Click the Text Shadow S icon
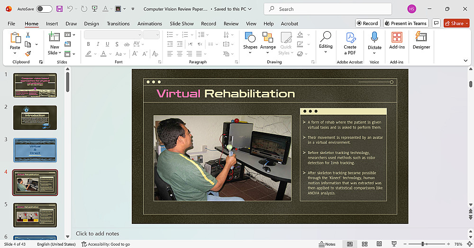The height and width of the screenshot is (248, 474). tap(117, 44)
